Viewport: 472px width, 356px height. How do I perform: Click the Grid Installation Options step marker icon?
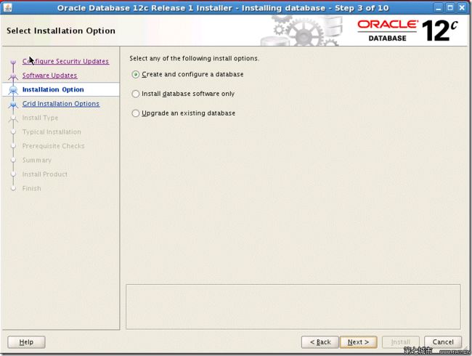(13, 104)
